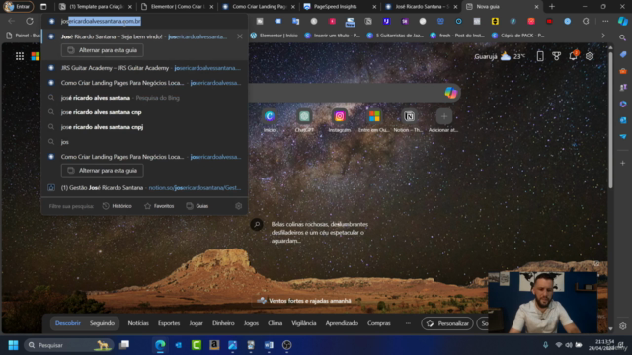Image resolution: width=632 pixels, height=355 pixels.
Task: Click the address bar input
Action: (145, 21)
